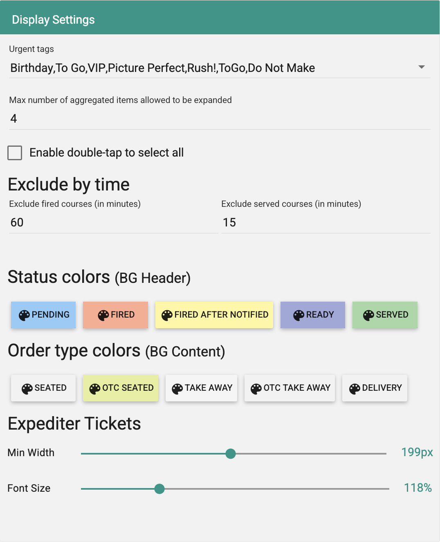
Task: Click palette icon on the TAKE AWAY button
Action: point(177,389)
